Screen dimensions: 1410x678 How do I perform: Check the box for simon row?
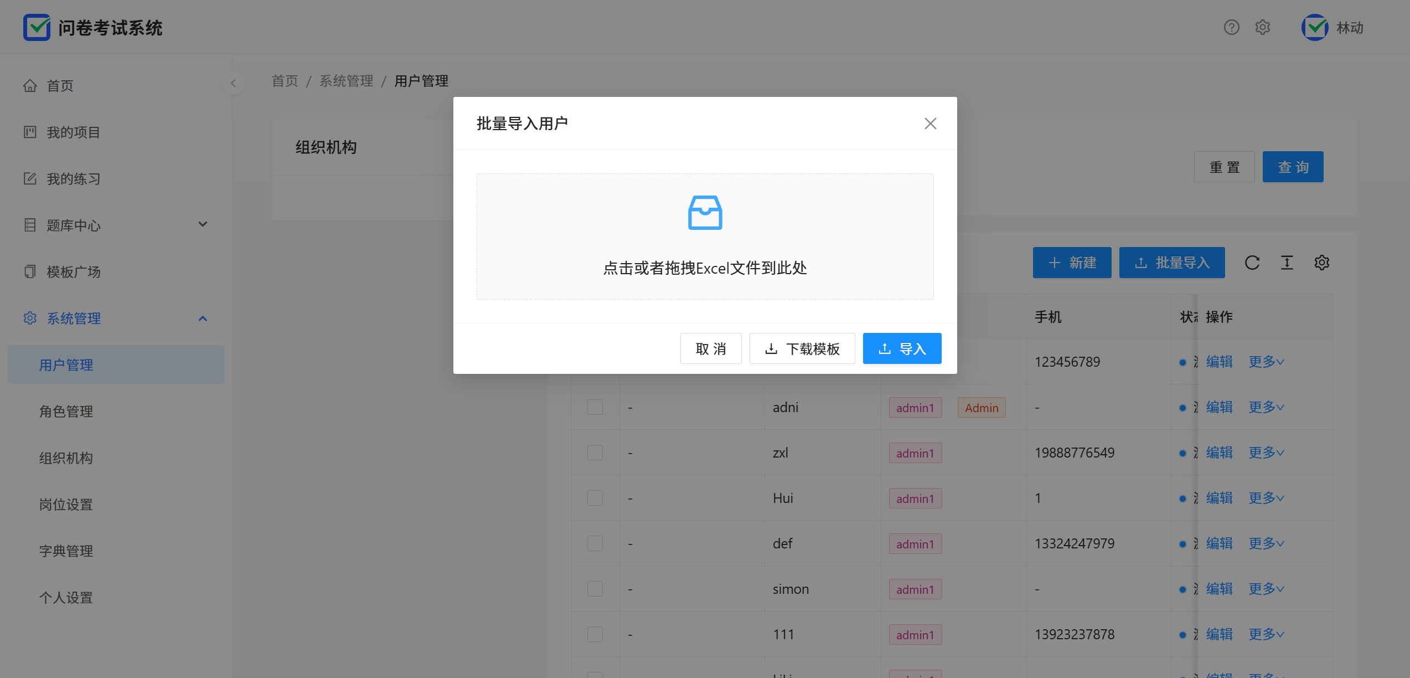[x=595, y=589]
